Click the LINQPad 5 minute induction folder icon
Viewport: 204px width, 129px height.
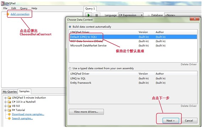(x=9, y=98)
